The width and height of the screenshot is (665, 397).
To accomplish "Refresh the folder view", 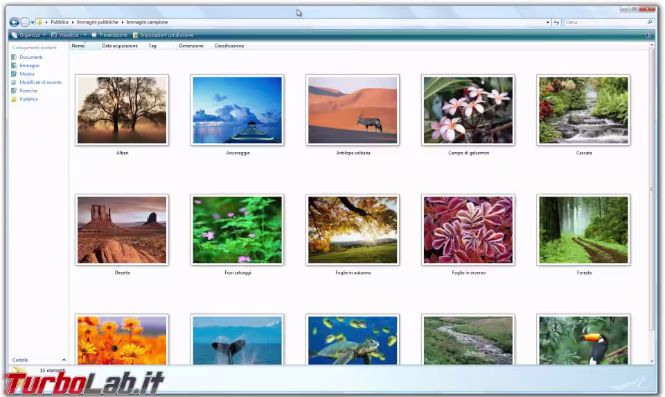I will [x=556, y=22].
